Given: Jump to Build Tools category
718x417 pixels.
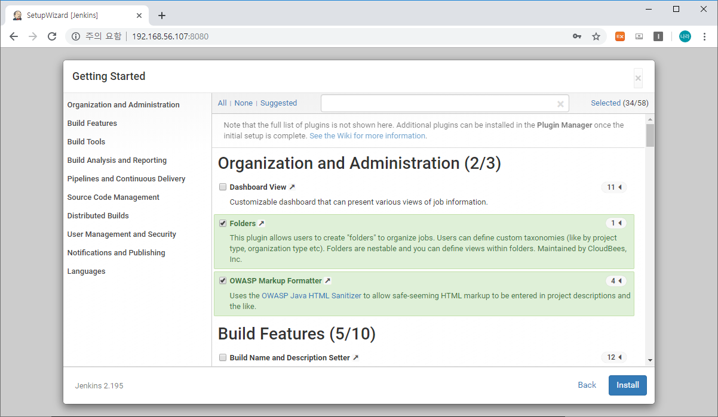Looking at the screenshot, I should coord(86,142).
